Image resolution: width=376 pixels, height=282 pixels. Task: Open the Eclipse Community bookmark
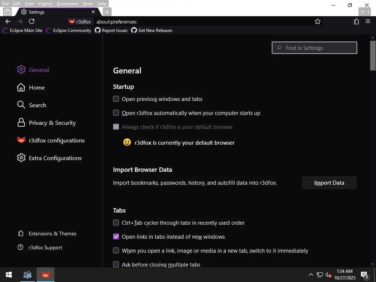69,30
